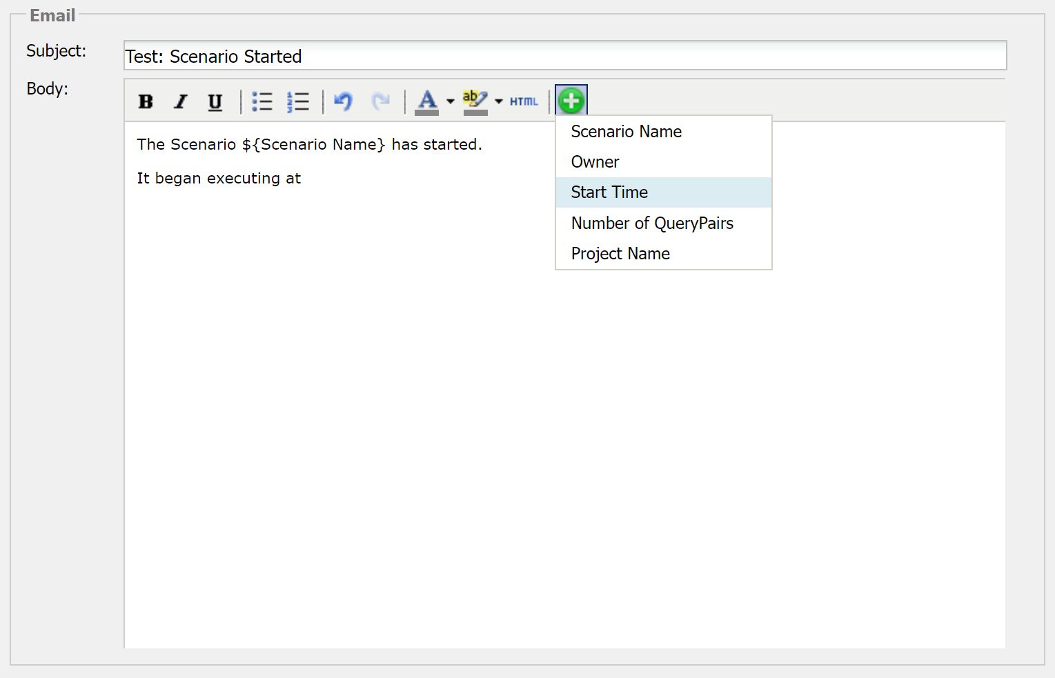The height and width of the screenshot is (678, 1055).
Task: Choose Scenario Name from variable menu
Action: point(664,132)
